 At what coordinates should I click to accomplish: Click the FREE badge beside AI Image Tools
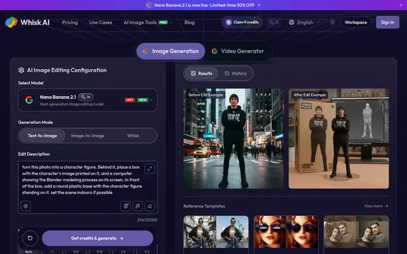pyautogui.click(x=163, y=22)
